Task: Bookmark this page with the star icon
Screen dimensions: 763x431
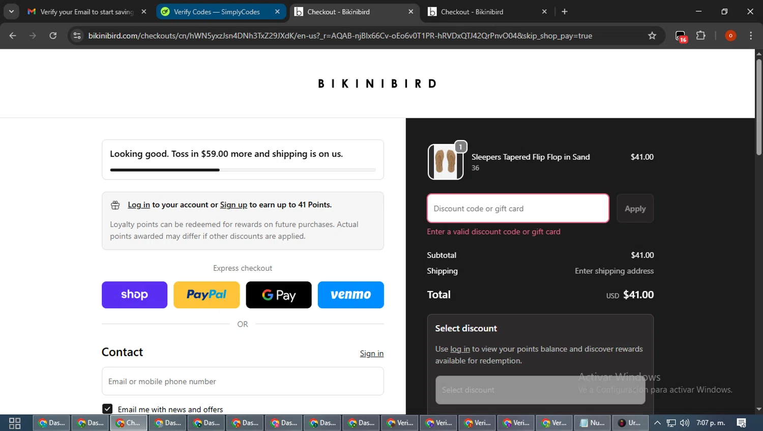Action: pyautogui.click(x=652, y=36)
